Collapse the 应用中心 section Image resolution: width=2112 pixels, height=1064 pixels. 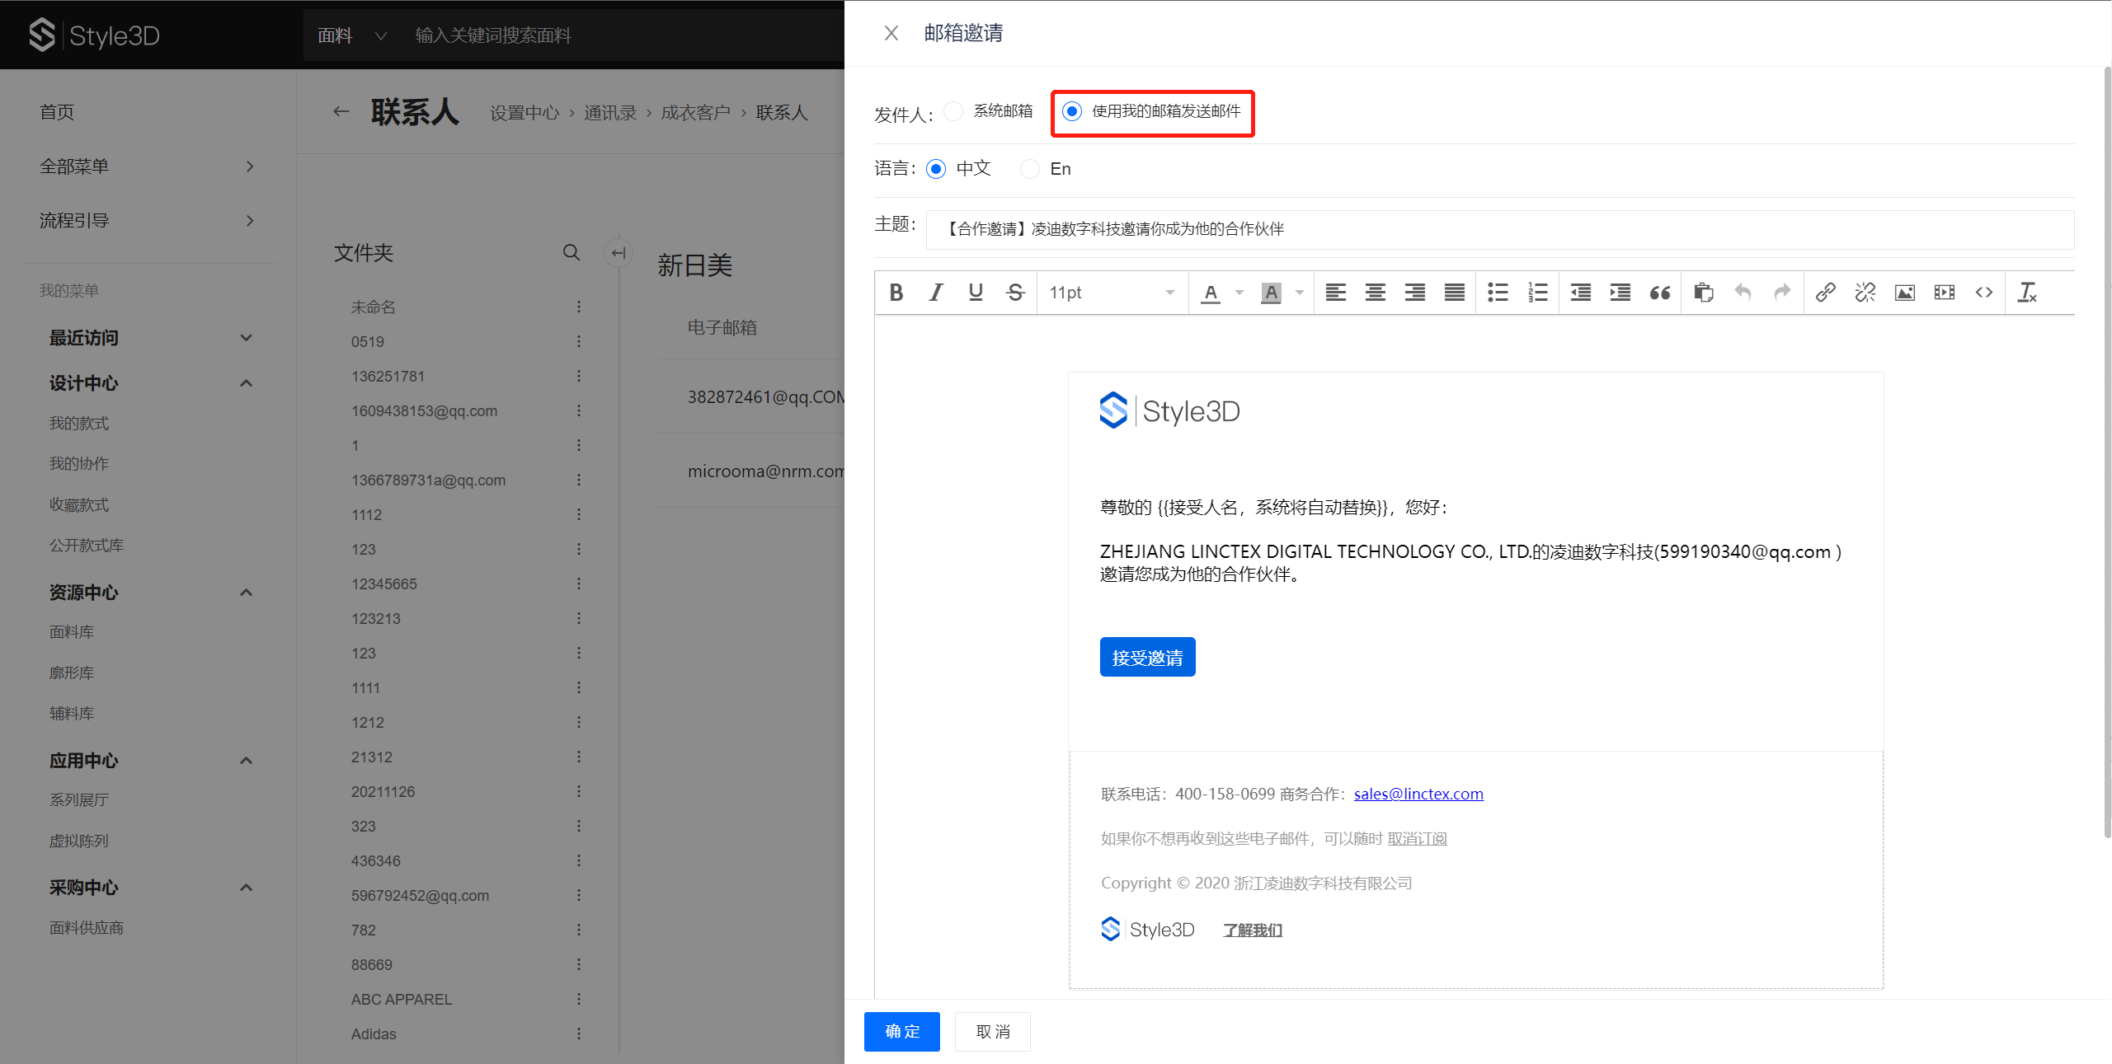(245, 761)
